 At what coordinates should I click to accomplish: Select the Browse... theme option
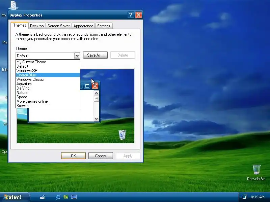click(x=48, y=106)
